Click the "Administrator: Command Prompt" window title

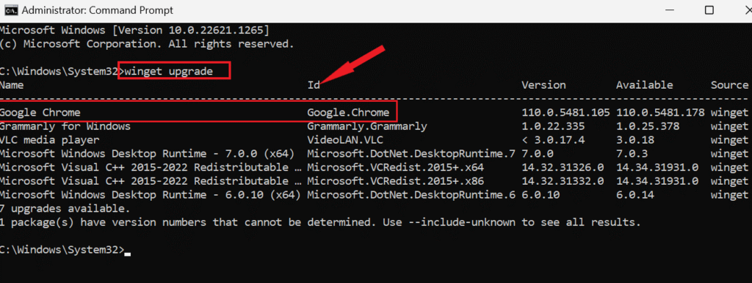pyautogui.click(x=98, y=10)
